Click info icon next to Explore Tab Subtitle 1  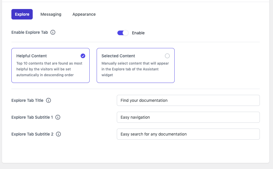(58, 117)
